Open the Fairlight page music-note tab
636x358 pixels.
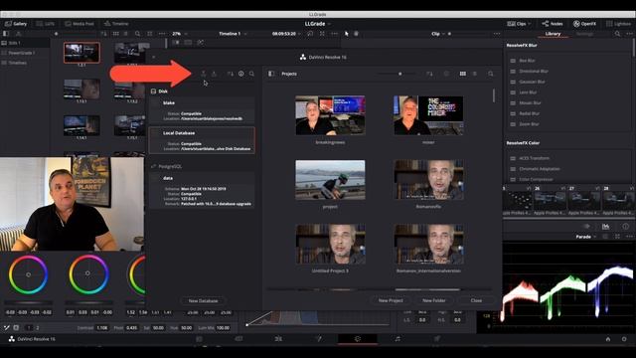coord(397,338)
